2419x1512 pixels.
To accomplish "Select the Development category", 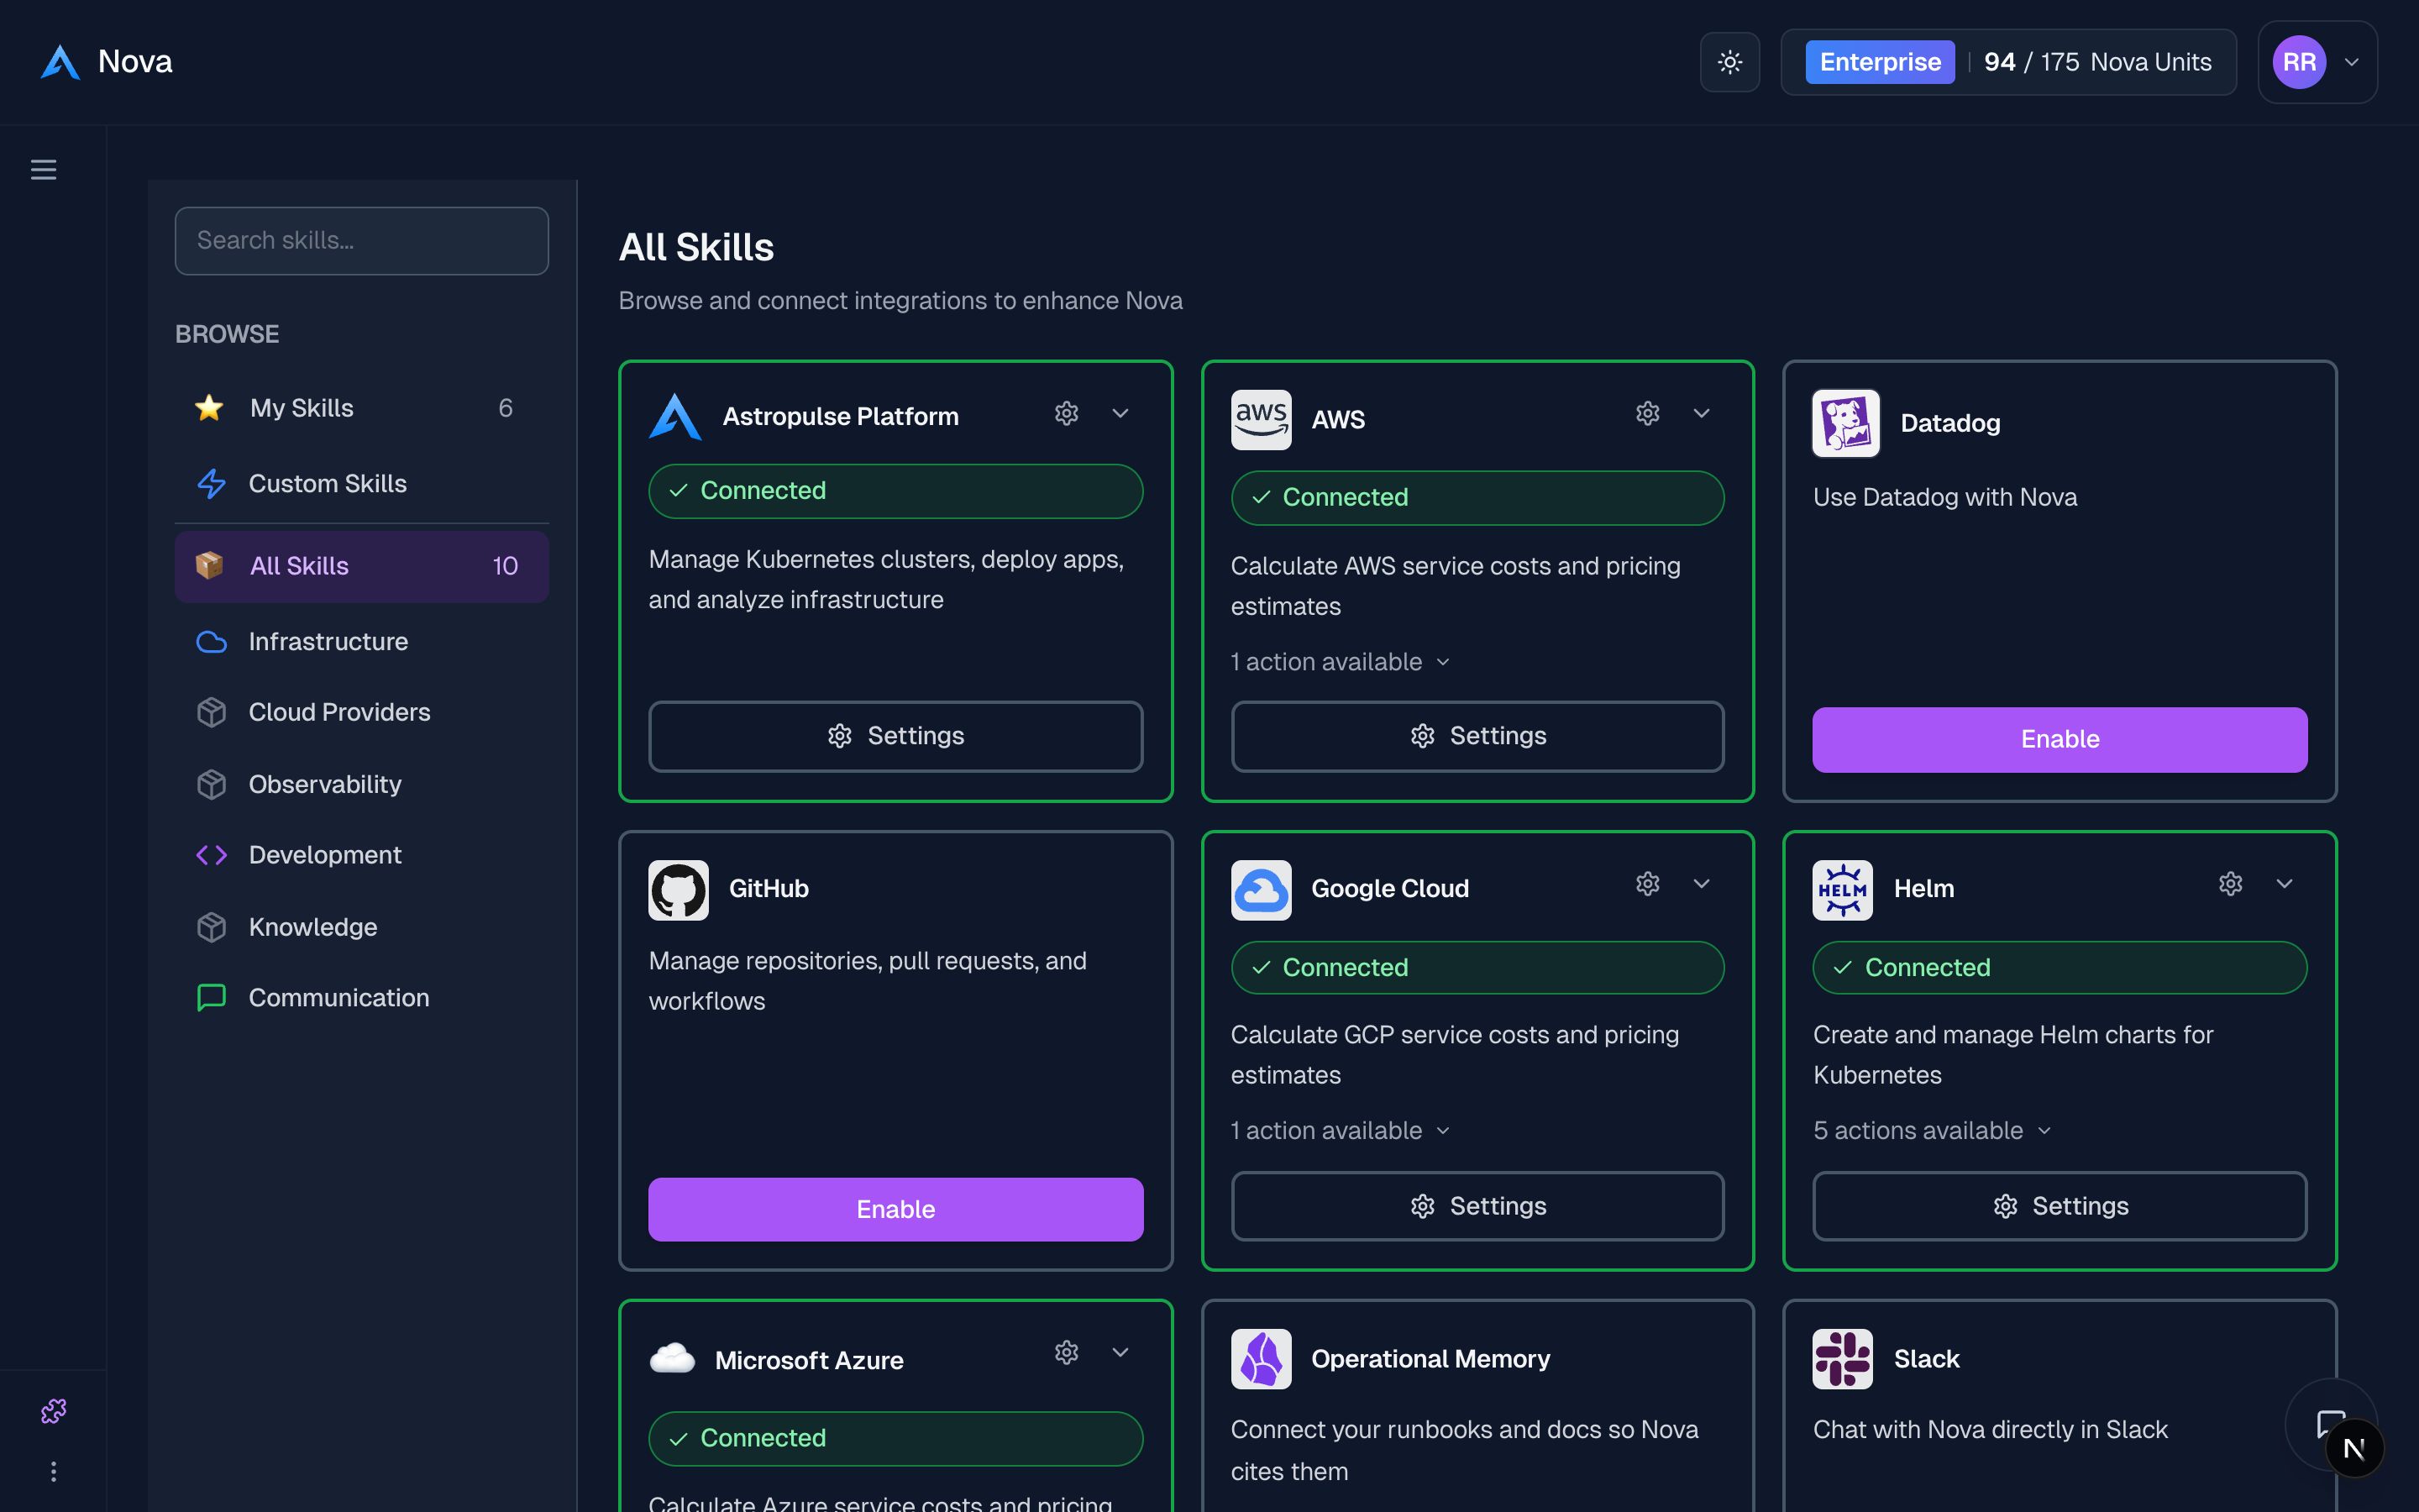I will click(362, 856).
